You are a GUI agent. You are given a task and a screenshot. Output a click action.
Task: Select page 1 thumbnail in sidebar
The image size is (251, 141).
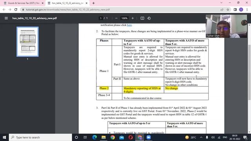click(x=27, y=42)
